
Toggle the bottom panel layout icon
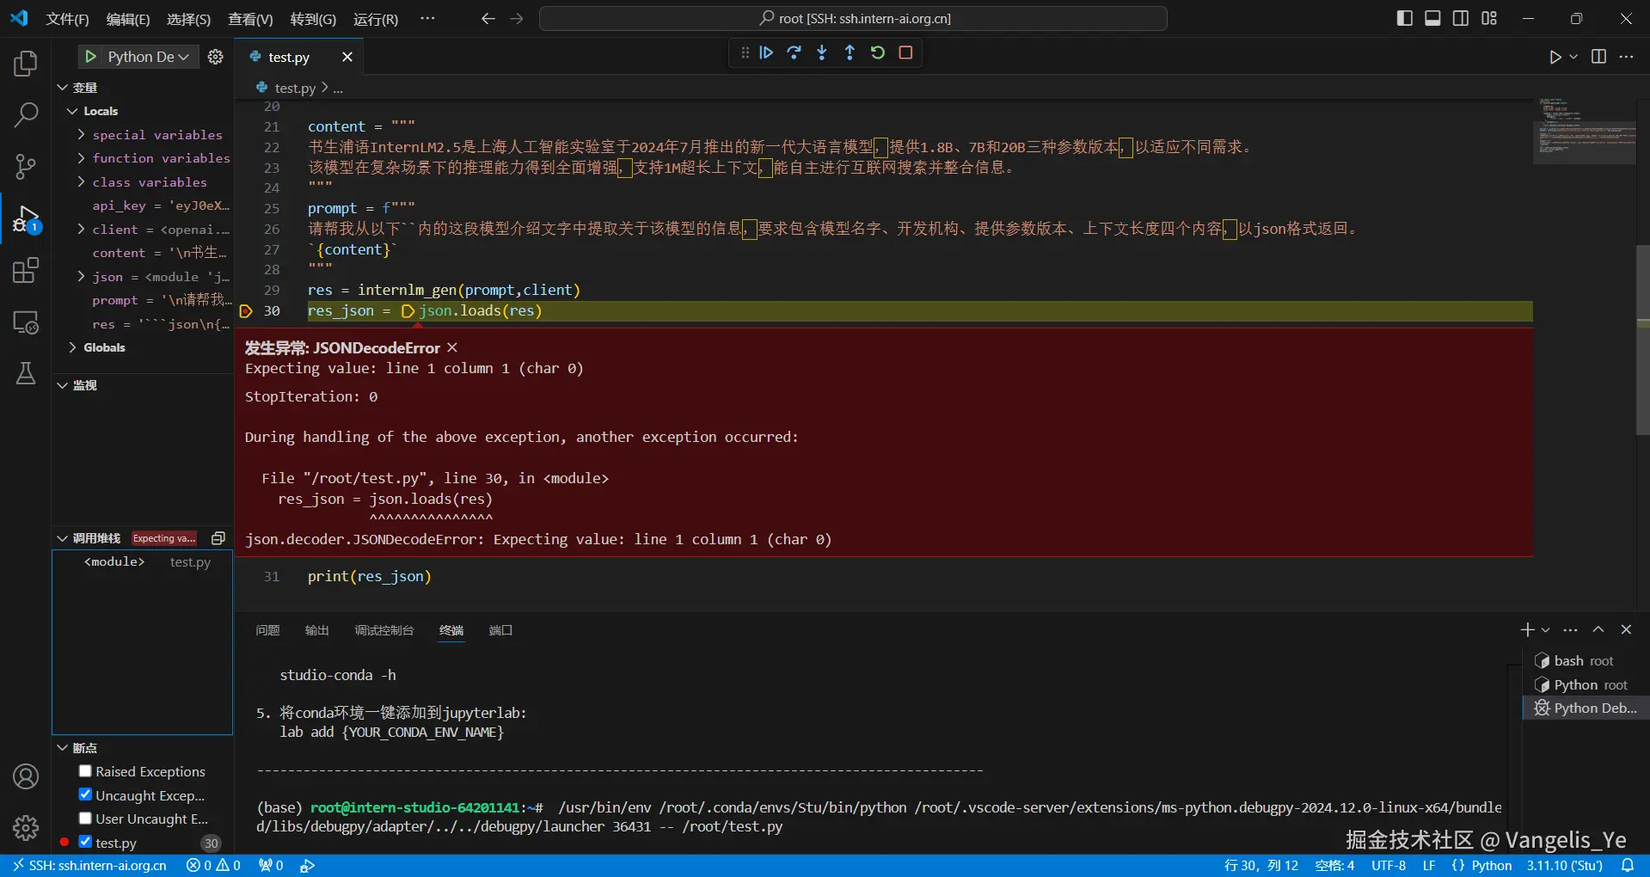[x=1432, y=18]
